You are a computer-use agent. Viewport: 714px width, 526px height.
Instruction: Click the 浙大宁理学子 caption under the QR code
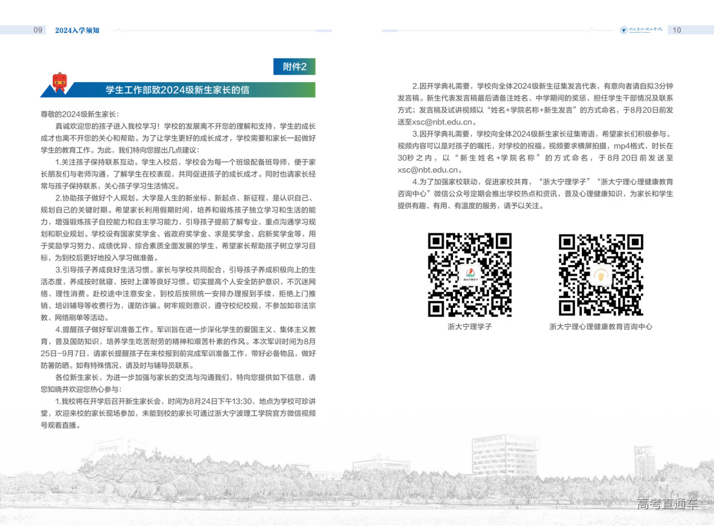(x=470, y=326)
